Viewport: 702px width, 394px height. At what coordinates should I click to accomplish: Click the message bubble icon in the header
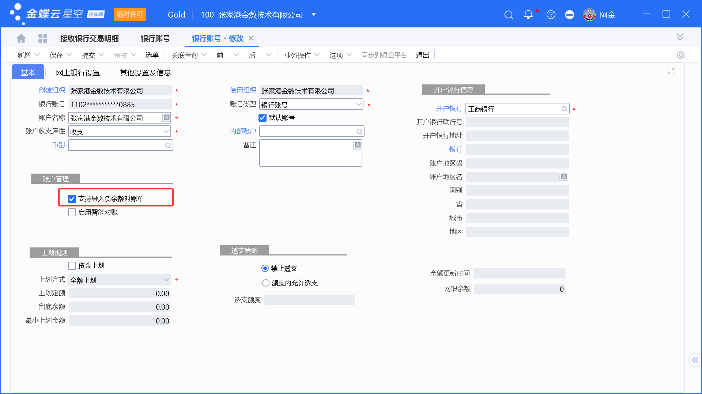click(x=570, y=15)
